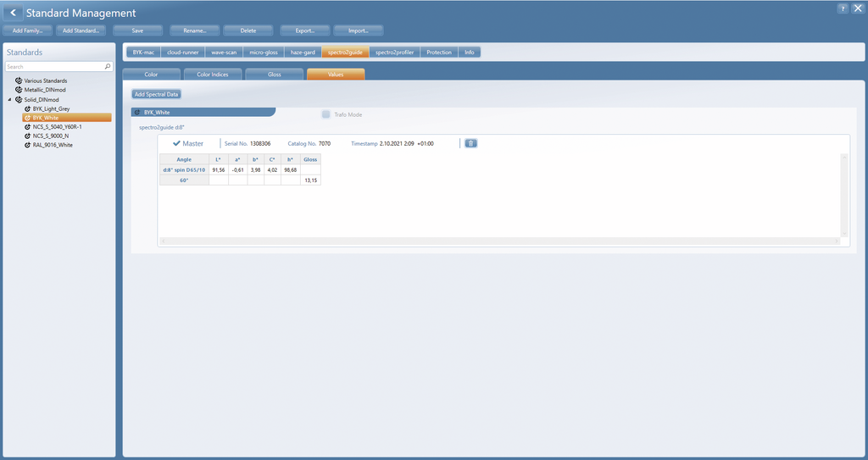
Task: Click the Add Spectral Data button
Action: point(156,94)
